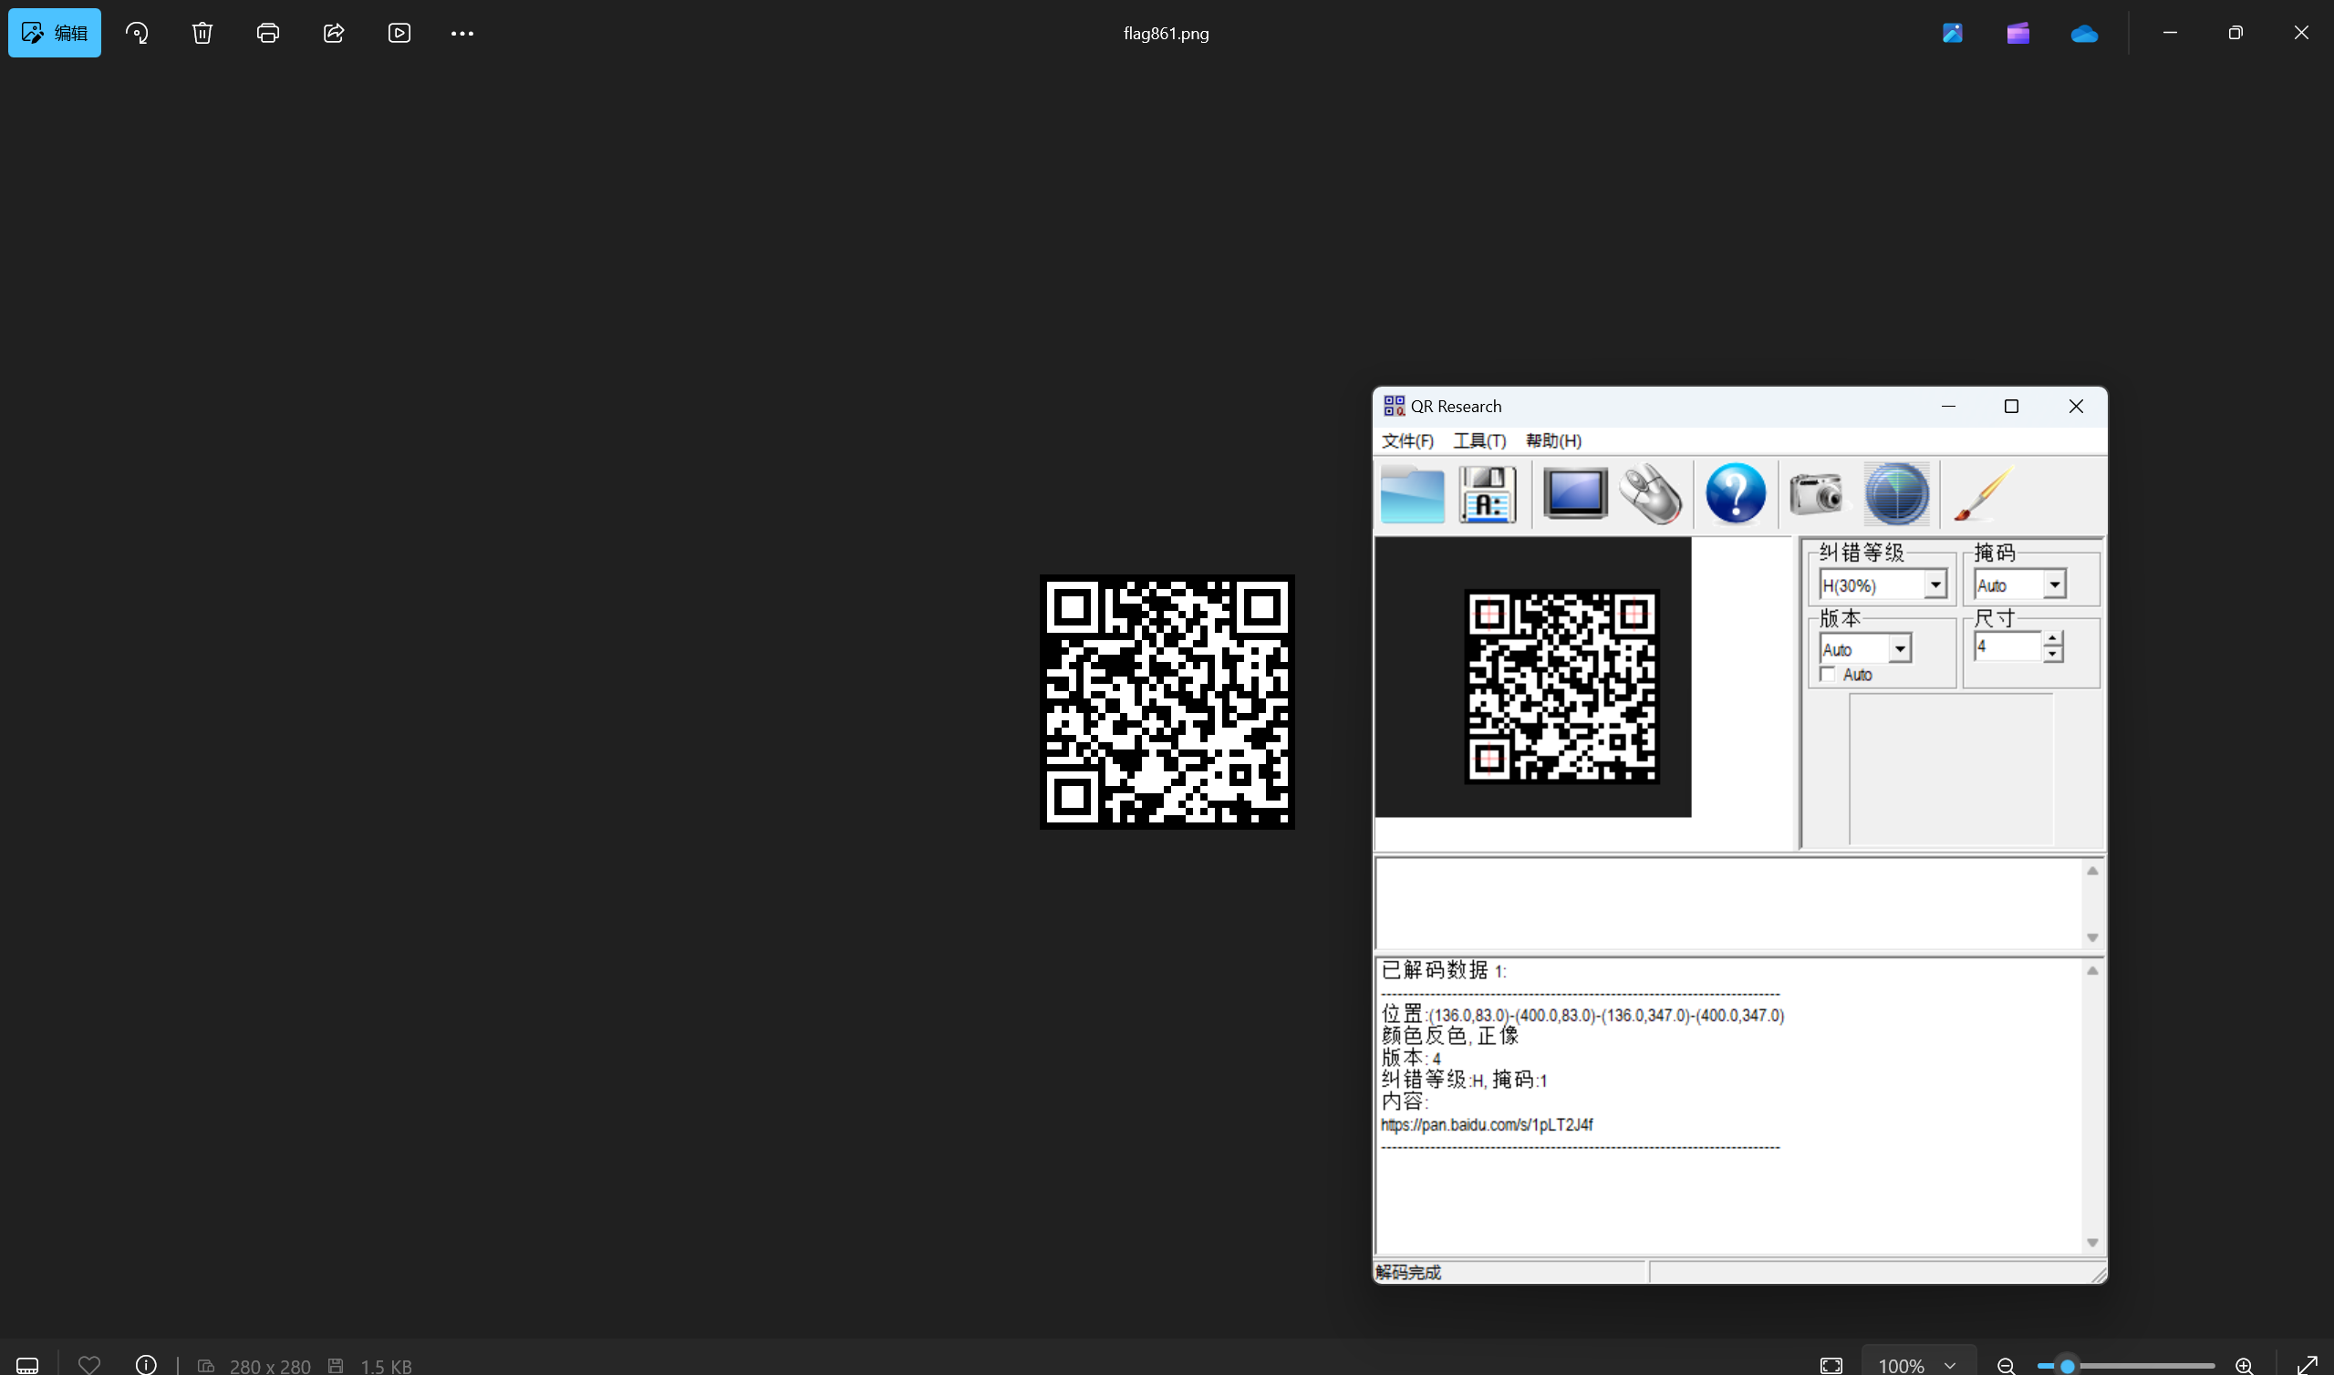Viewport: 2334px width, 1375px height.
Task: Click the open folder icon in QR Research
Action: [1412, 495]
